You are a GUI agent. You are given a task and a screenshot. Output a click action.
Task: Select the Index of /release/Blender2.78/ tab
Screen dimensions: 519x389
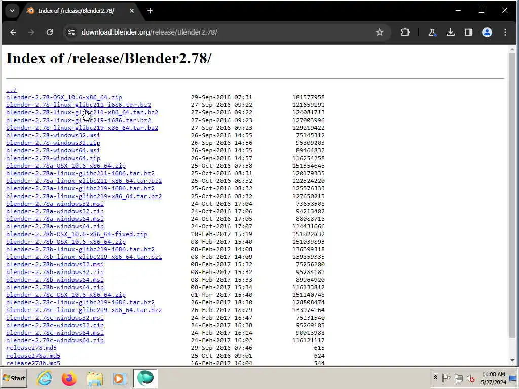[76, 11]
